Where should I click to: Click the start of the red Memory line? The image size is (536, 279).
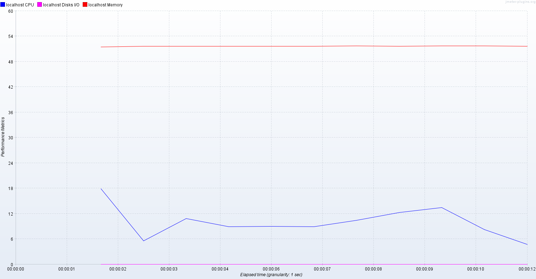point(101,47)
